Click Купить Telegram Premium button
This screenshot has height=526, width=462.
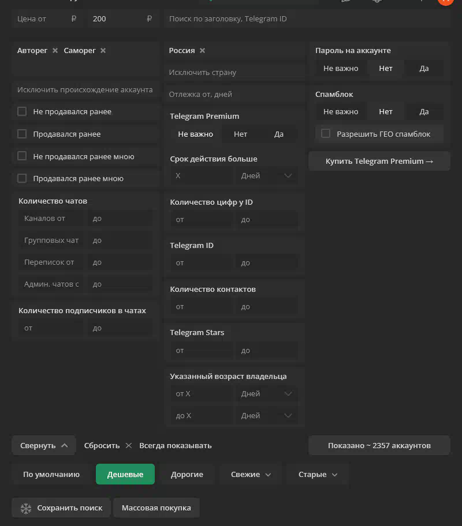379,161
